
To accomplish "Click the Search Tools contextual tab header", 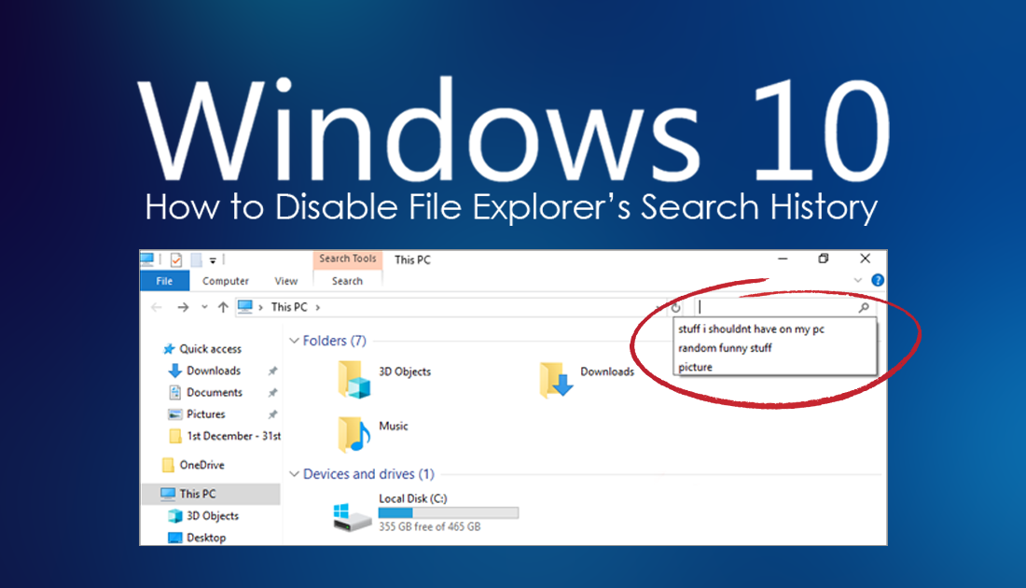I will (348, 259).
